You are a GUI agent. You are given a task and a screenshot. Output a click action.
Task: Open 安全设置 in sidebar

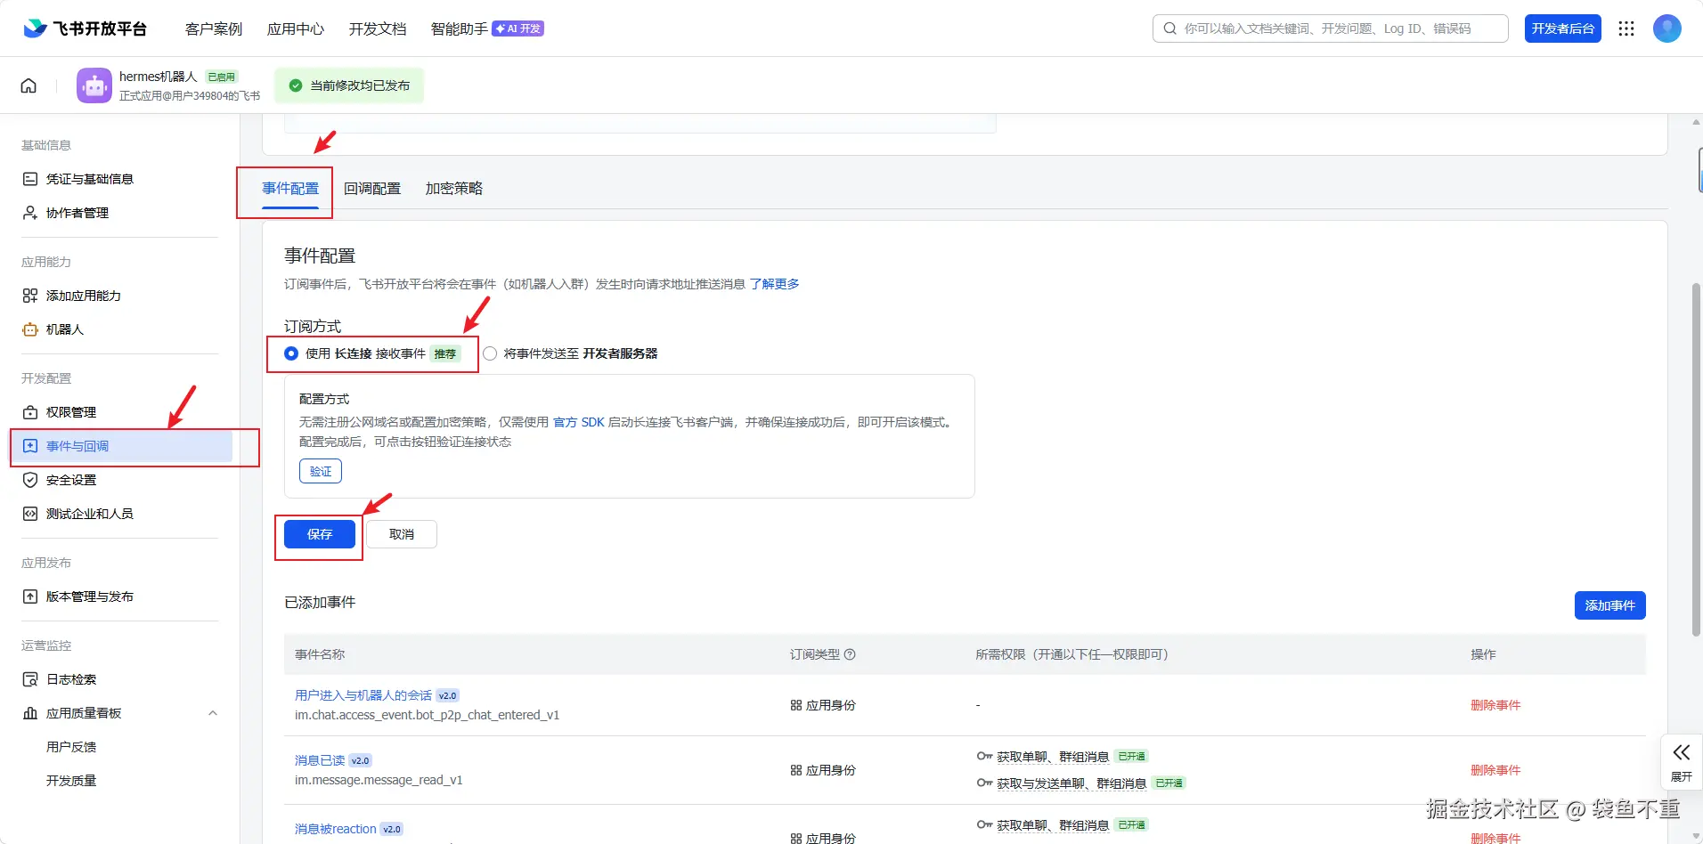(71, 480)
